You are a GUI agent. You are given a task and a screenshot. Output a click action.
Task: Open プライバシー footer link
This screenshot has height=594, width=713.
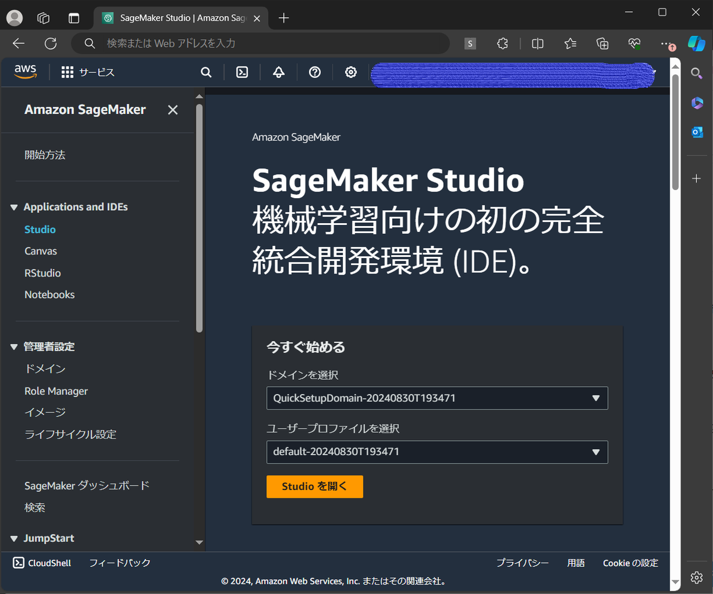pyautogui.click(x=522, y=563)
